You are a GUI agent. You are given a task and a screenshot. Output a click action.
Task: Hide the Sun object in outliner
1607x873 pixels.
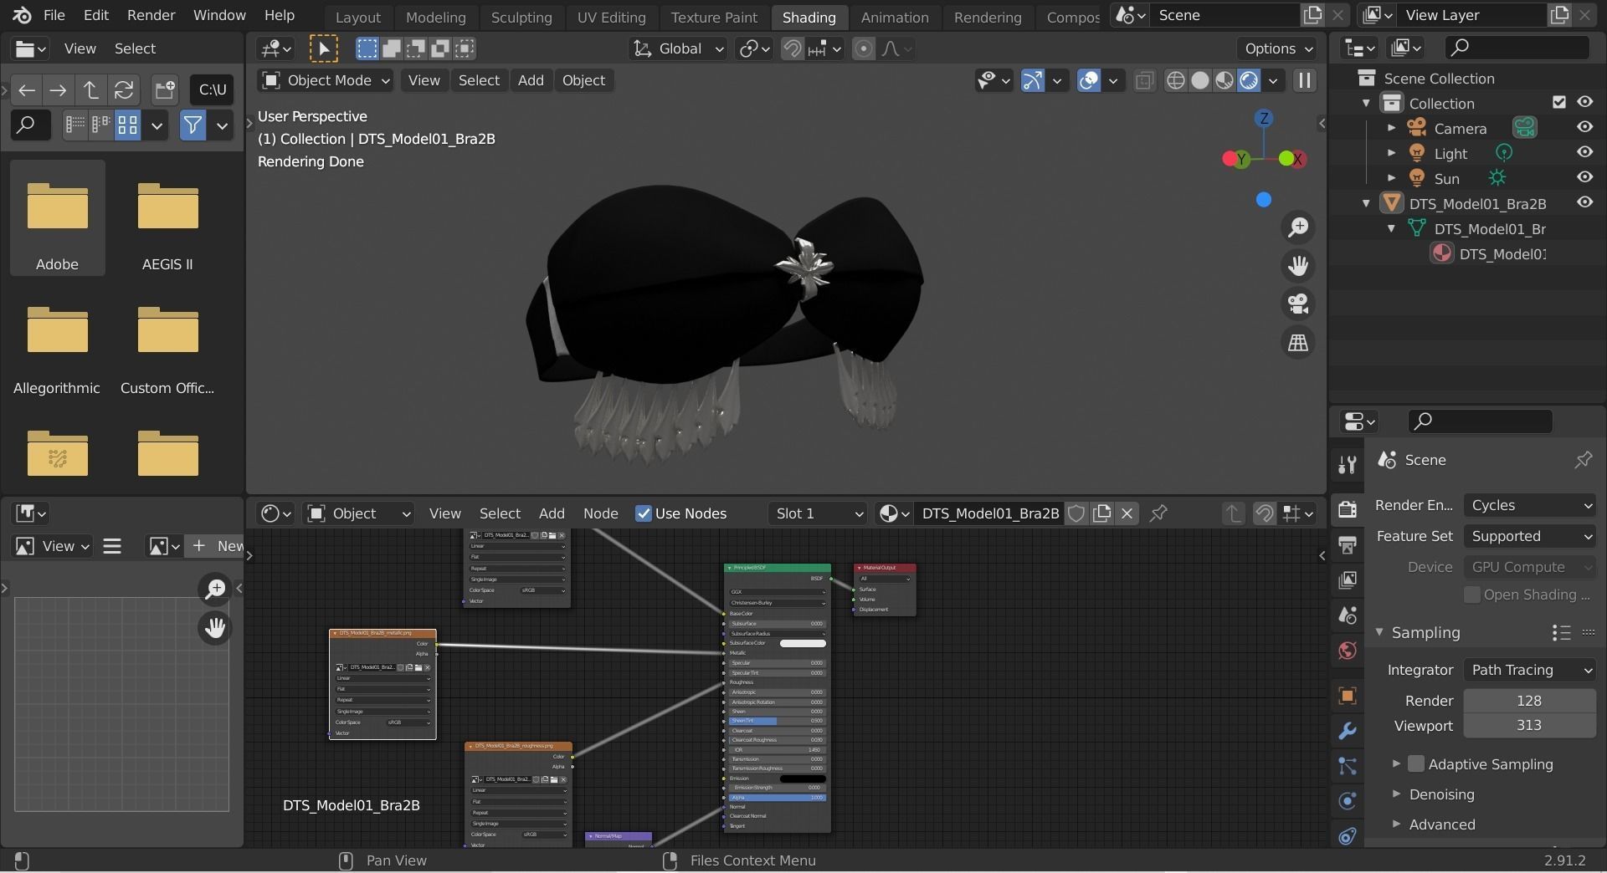click(1585, 177)
